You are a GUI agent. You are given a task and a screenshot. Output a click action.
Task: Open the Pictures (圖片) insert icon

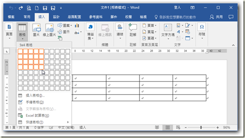pyautogui.click(x=37, y=30)
